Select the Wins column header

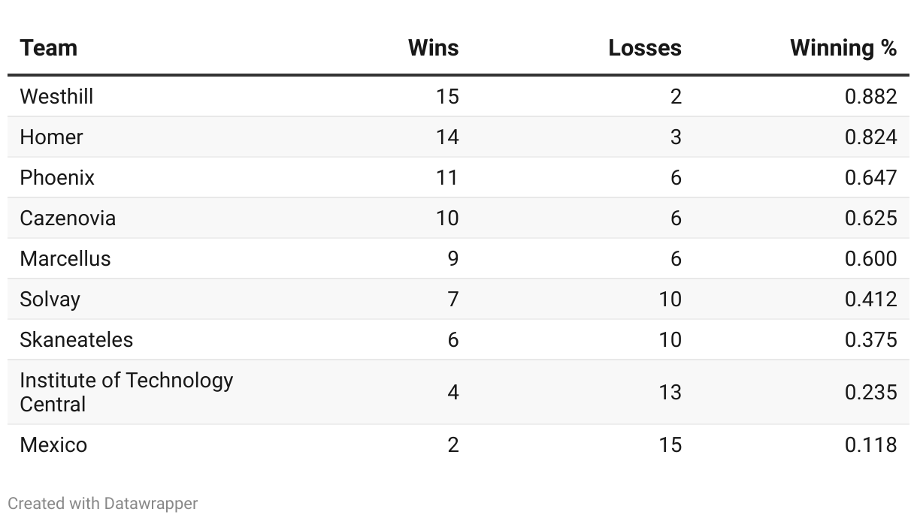tap(433, 48)
